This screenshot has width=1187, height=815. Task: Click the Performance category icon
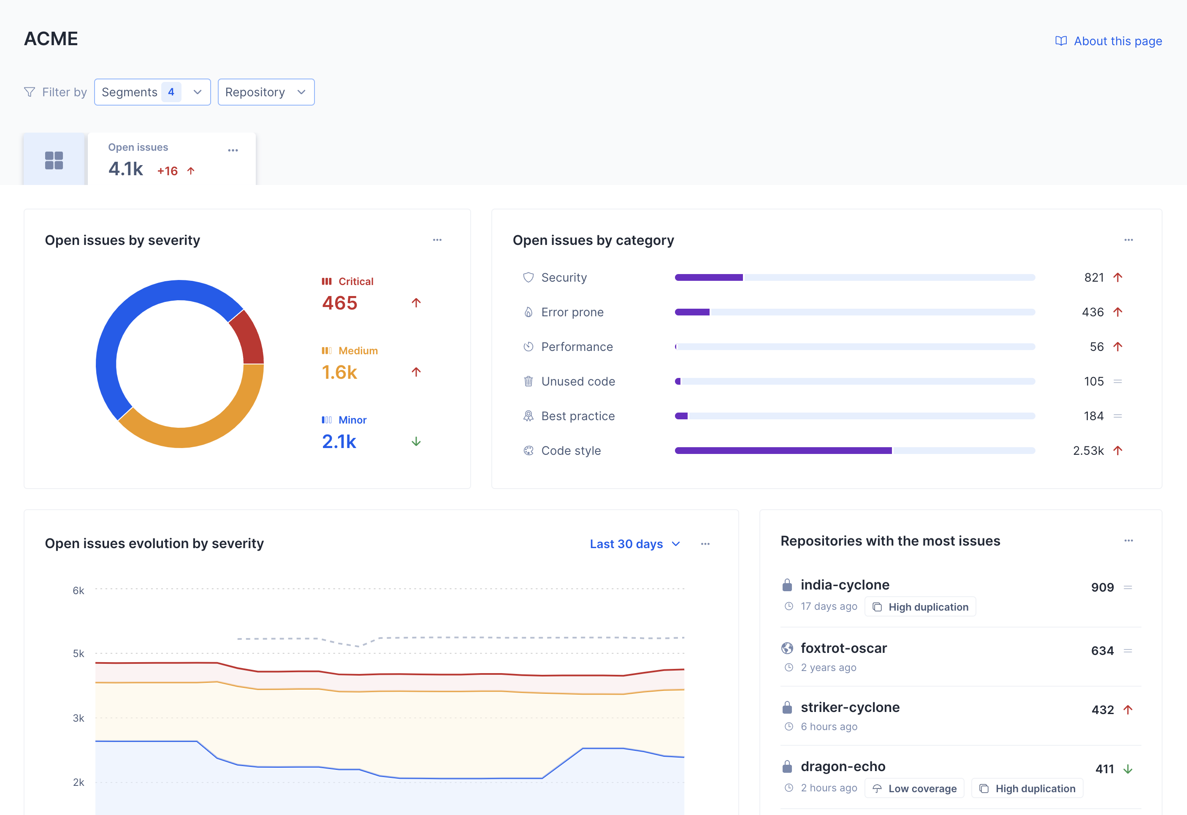pyautogui.click(x=527, y=347)
